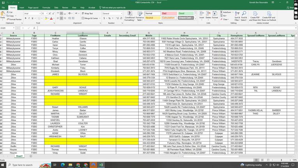This screenshot has width=298, height=168.
Task: Align text to top of cell
Action: [58, 14]
